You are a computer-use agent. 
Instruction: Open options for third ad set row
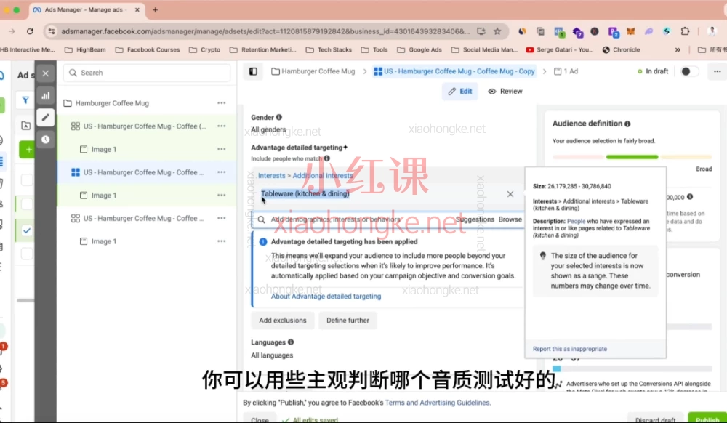click(222, 218)
